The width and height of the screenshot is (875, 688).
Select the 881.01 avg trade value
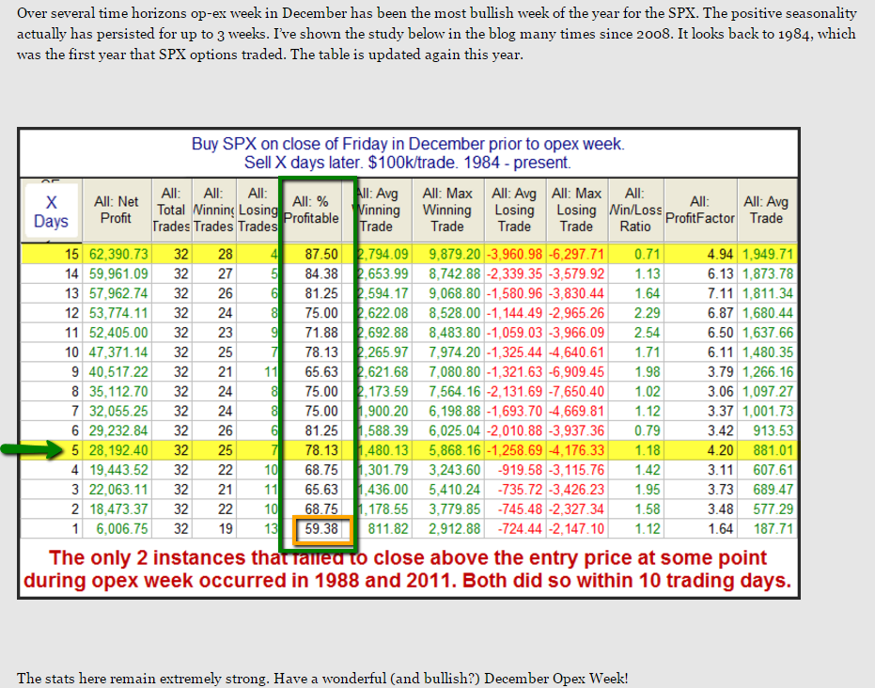(x=773, y=450)
